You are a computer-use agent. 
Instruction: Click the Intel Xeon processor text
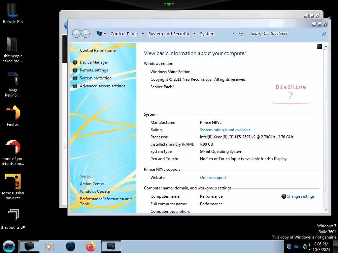[246, 137]
